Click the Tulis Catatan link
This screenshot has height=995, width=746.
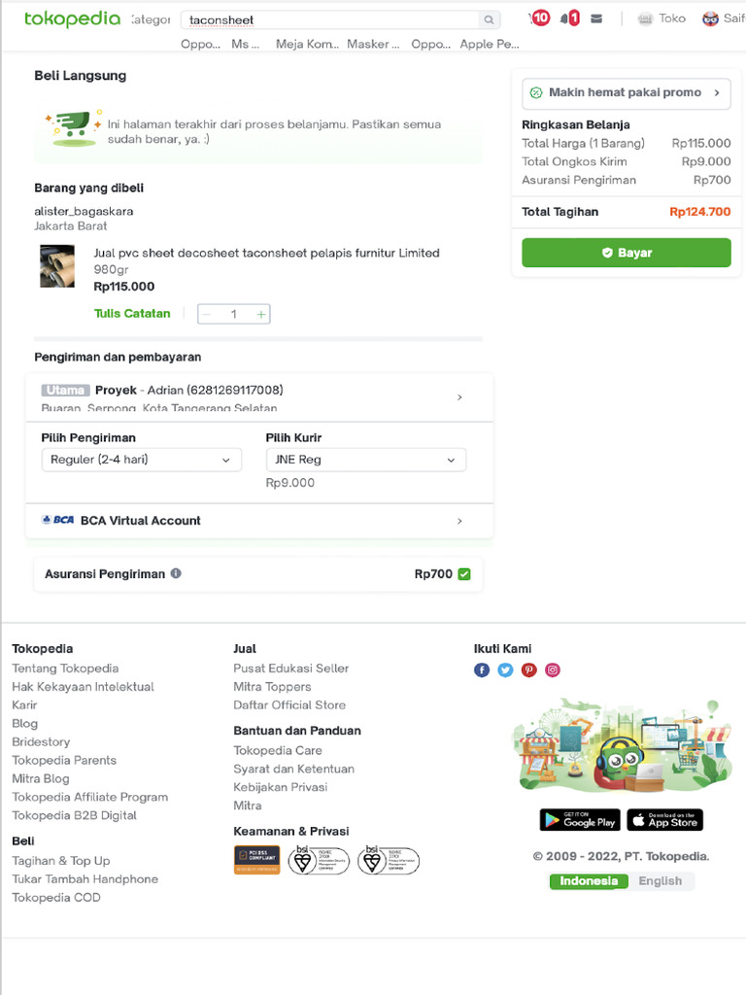[132, 314]
